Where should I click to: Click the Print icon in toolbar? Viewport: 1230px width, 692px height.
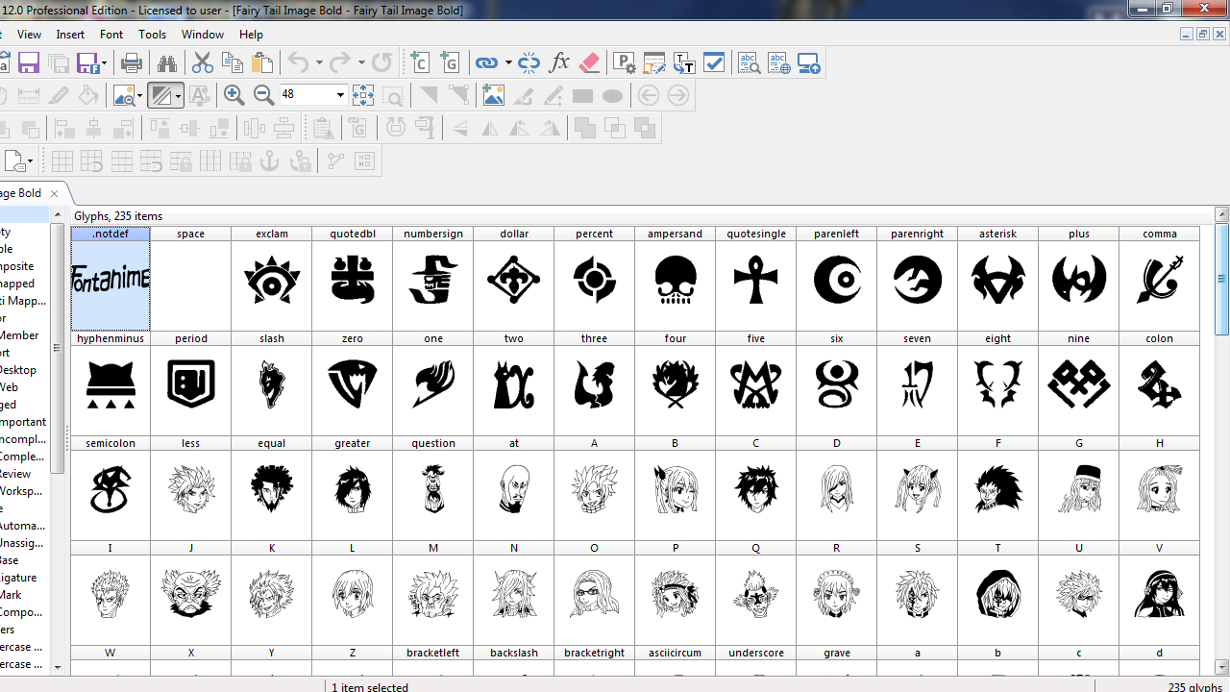[x=132, y=63]
